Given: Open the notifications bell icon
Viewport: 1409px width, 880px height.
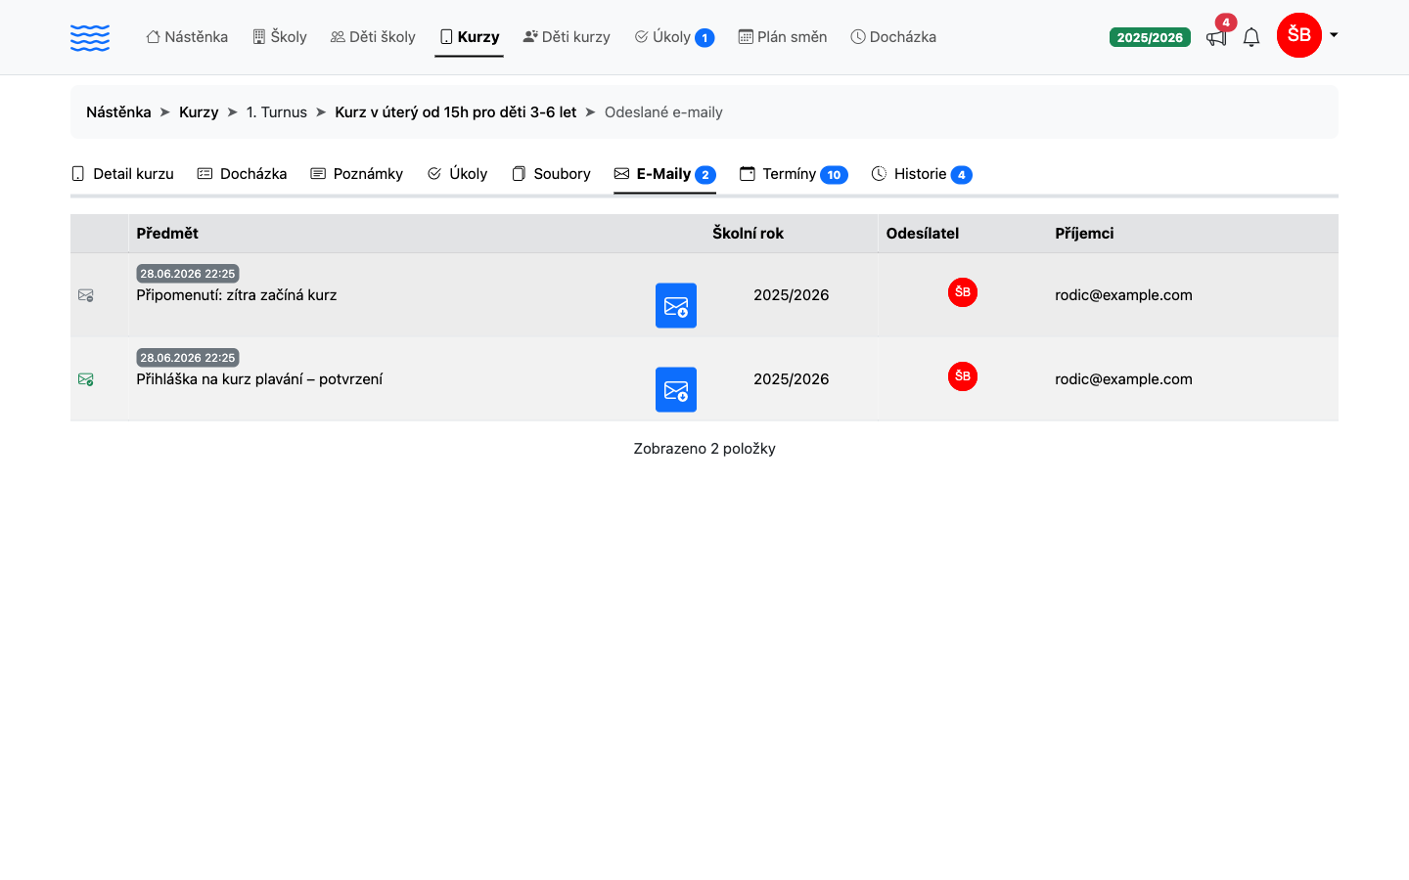Looking at the screenshot, I should pyautogui.click(x=1251, y=37).
